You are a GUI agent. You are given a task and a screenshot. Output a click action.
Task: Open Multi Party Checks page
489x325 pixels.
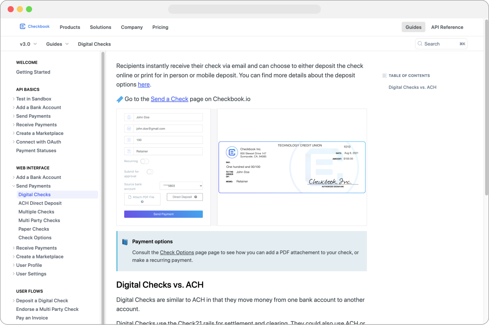[x=39, y=221]
